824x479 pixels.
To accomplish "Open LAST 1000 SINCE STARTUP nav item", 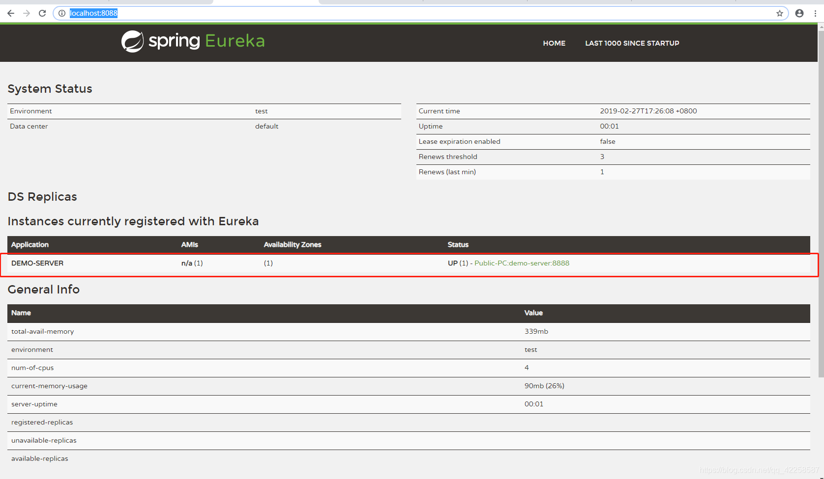I will (x=632, y=43).
